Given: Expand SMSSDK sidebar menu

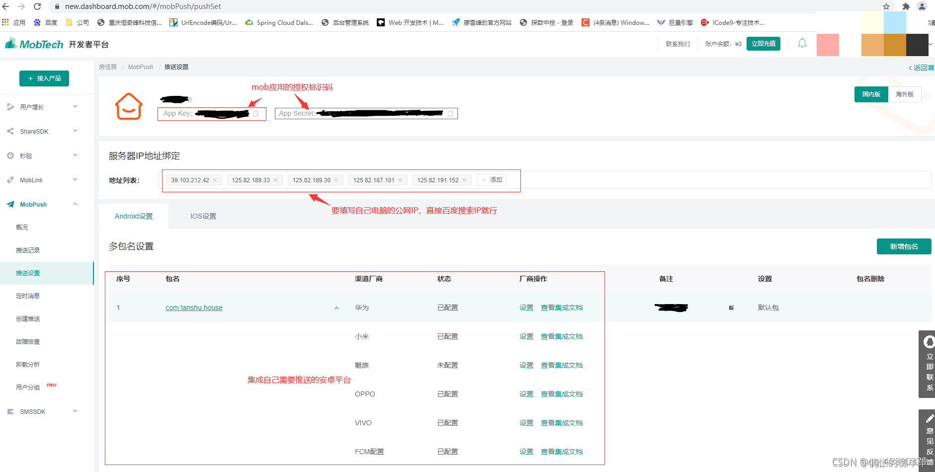Looking at the screenshot, I should pyautogui.click(x=47, y=411).
